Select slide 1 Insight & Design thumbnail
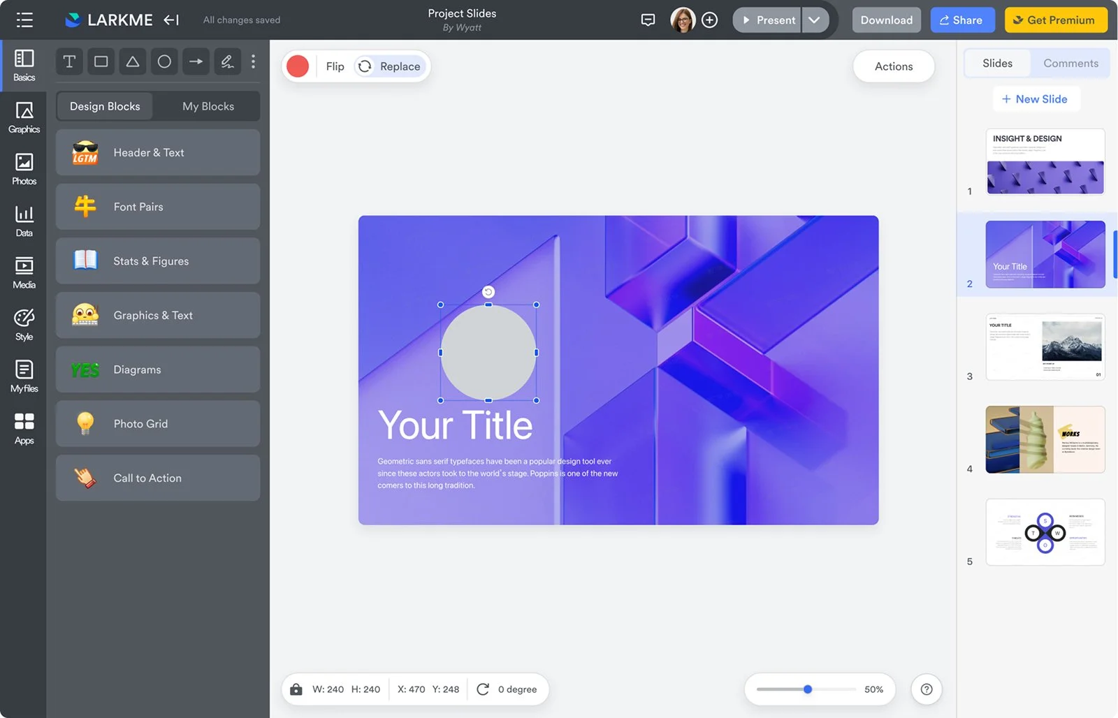 pos(1045,161)
